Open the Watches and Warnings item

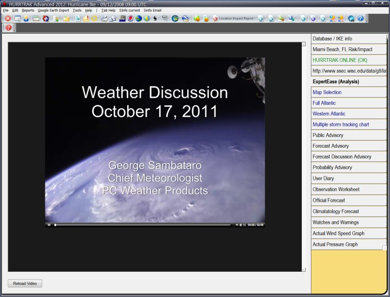[x=349, y=222]
